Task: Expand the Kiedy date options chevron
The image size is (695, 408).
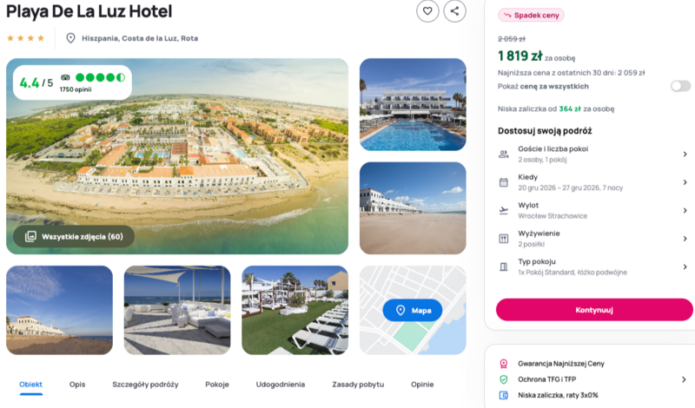Action: pyautogui.click(x=685, y=182)
